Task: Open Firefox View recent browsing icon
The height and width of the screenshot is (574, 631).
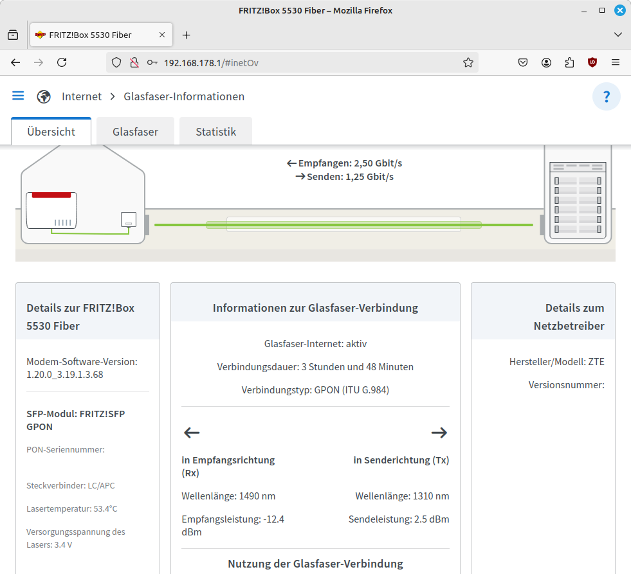Action: point(13,35)
